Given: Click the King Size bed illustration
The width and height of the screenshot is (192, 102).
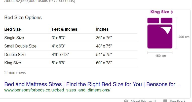Looking at the screenshot, I should point(160,33).
